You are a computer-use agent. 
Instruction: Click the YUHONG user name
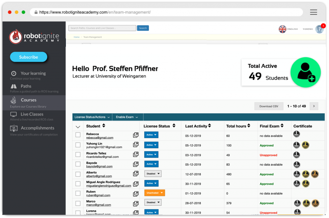307,29
